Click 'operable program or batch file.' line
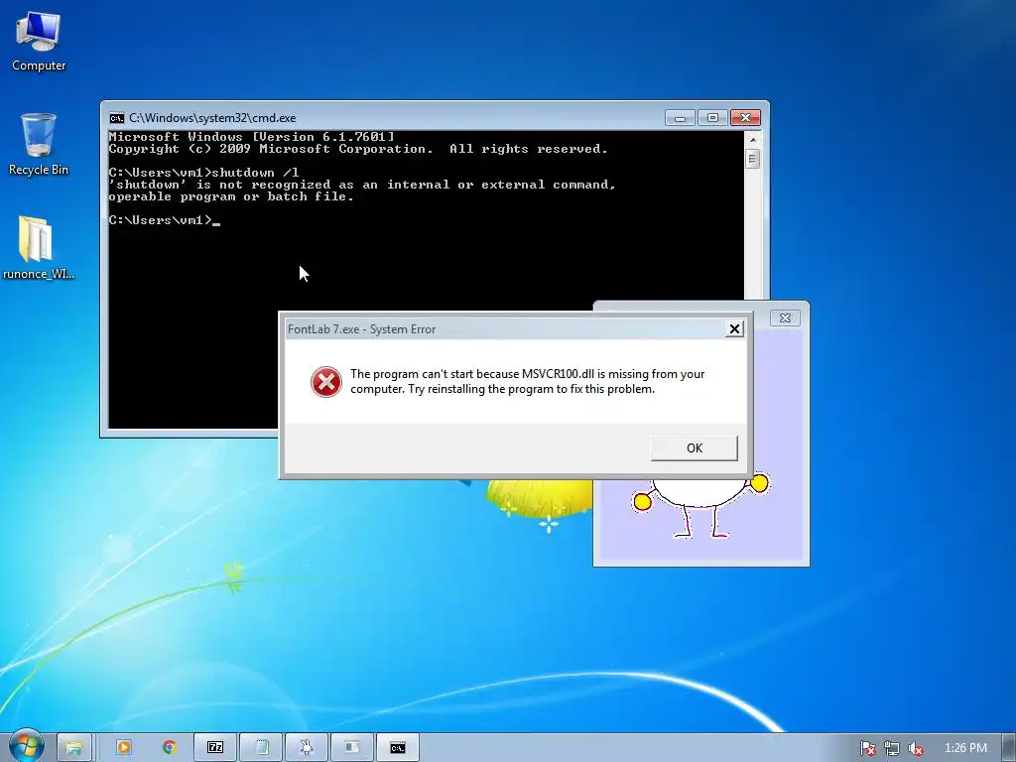The height and width of the screenshot is (762, 1016). click(231, 196)
